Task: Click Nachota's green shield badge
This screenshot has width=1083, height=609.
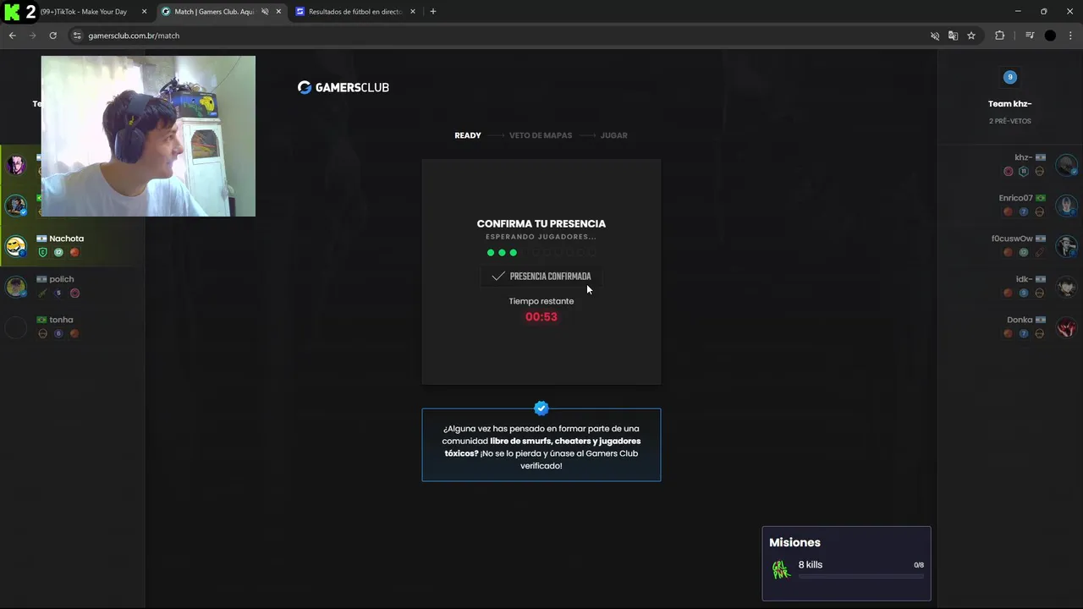Action: [42, 252]
